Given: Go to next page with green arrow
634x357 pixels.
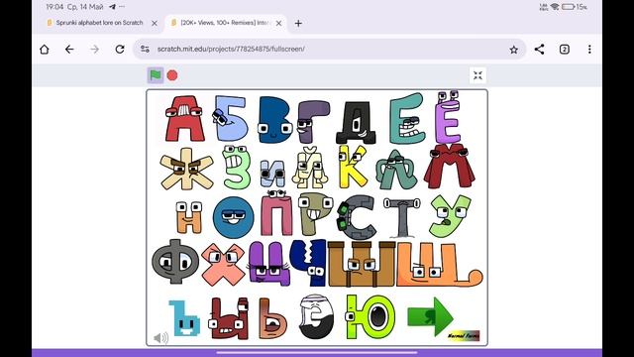Looking at the screenshot, I should 430,316.
